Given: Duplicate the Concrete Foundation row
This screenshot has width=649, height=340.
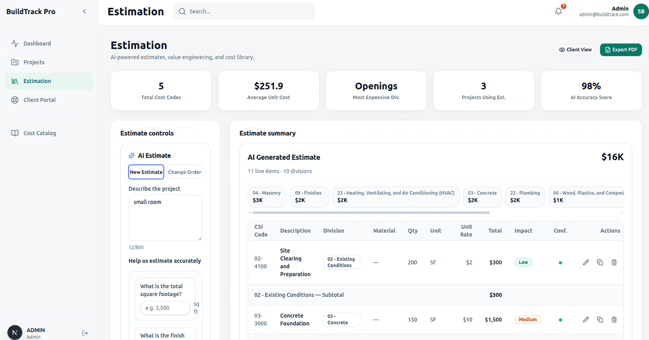Looking at the screenshot, I should [x=600, y=320].
